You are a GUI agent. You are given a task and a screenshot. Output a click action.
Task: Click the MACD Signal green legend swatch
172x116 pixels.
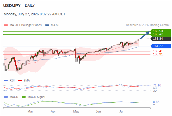click(24, 97)
